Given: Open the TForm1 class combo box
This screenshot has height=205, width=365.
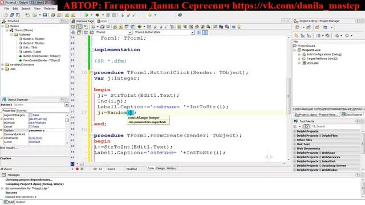Looking at the screenshot, I should [113, 32].
